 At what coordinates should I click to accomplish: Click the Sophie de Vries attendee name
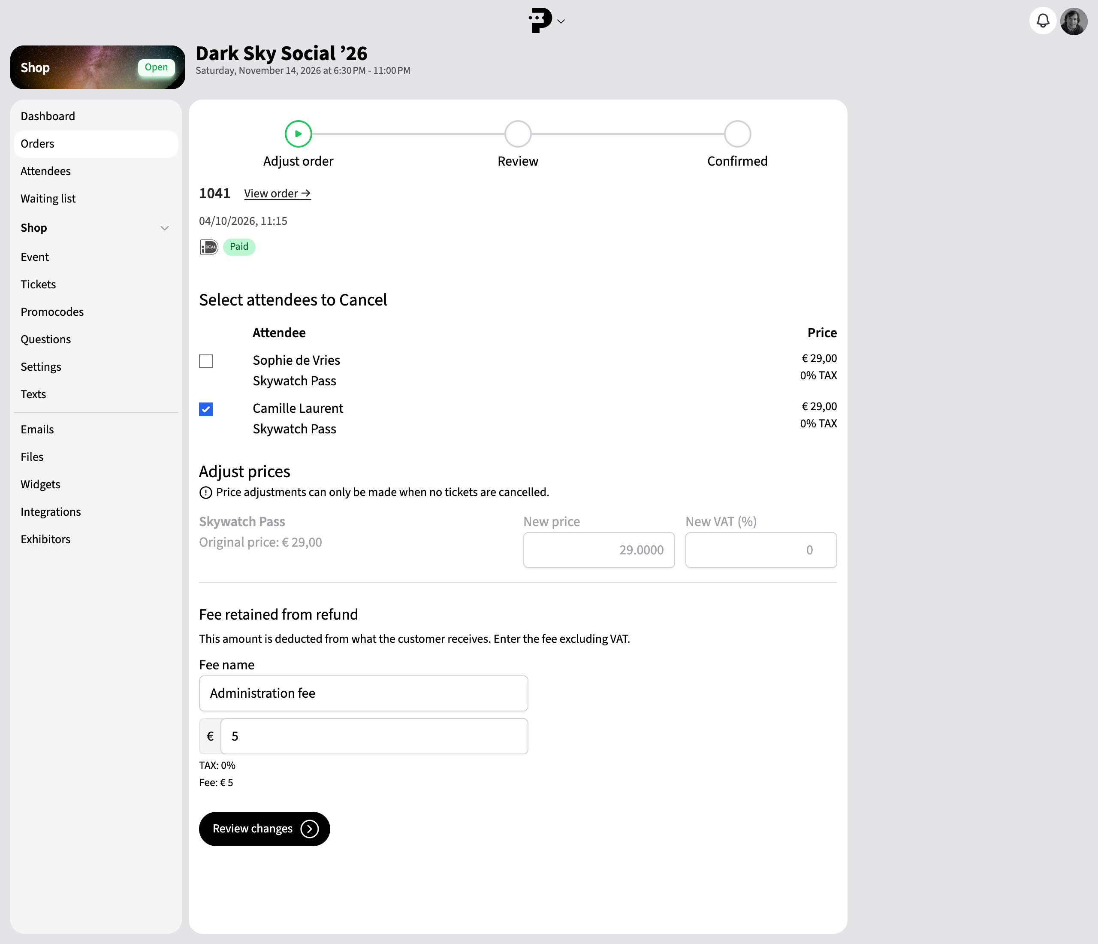click(x=296, y=360)
